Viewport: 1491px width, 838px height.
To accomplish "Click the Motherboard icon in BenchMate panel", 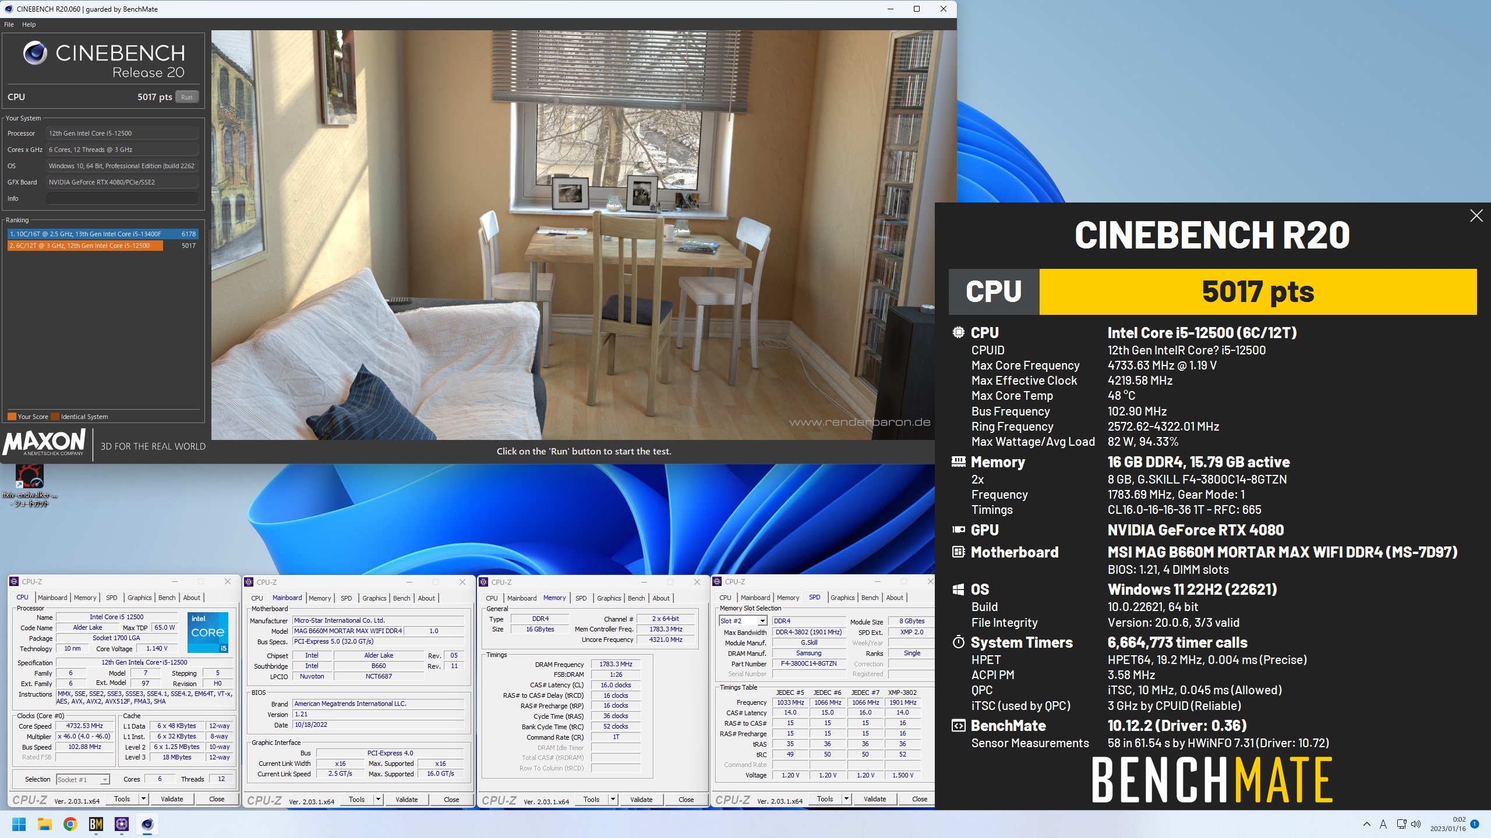I will pos(958,552).
